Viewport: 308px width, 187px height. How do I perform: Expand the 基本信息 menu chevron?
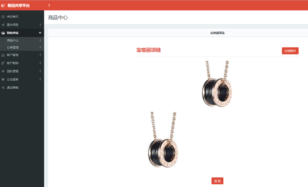tap(40, 25)
